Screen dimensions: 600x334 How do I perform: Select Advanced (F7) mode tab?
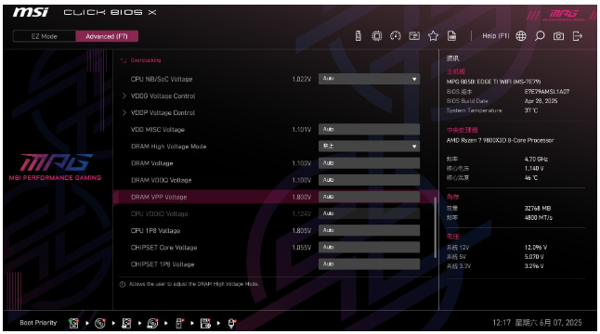(107, 36)
